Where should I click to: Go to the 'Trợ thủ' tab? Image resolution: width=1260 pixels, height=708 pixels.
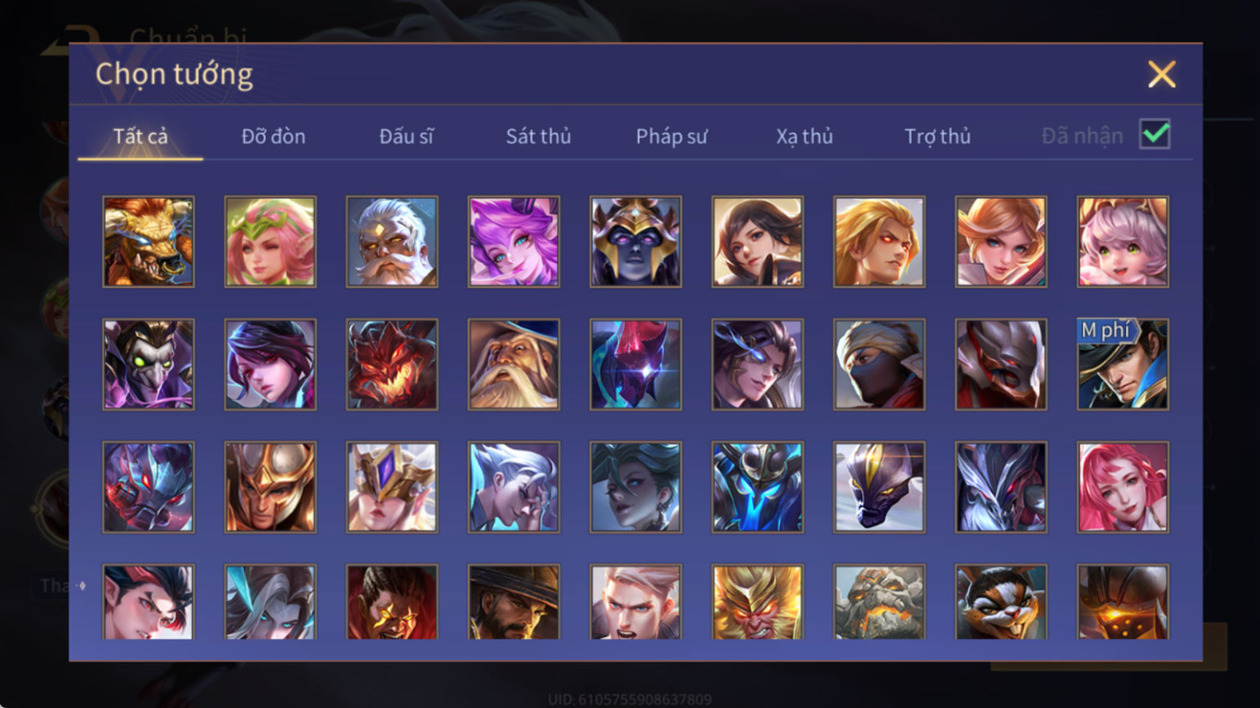coord(937,136)
